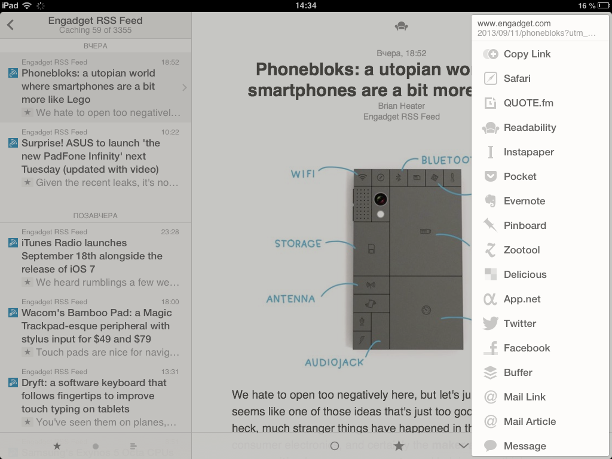612x459 pixels.
Task: Click the Mail Article at-sign icon
Action: (490, 421)
